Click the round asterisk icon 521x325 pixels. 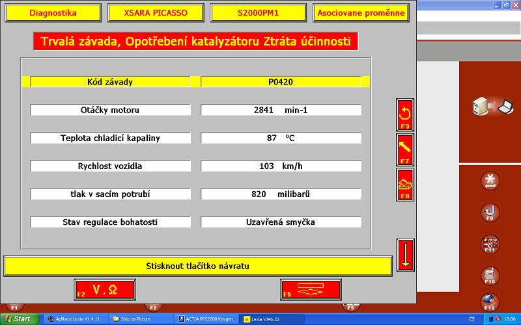pos(490,181)
